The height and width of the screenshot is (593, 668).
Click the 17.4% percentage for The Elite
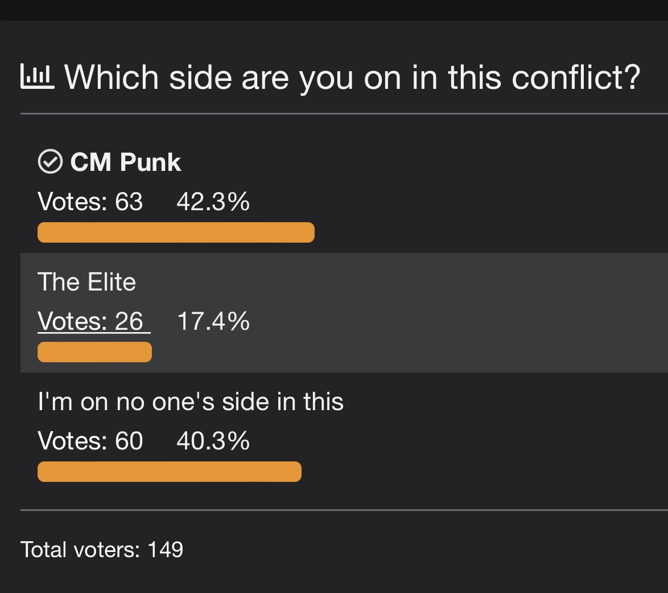(213, 322)
